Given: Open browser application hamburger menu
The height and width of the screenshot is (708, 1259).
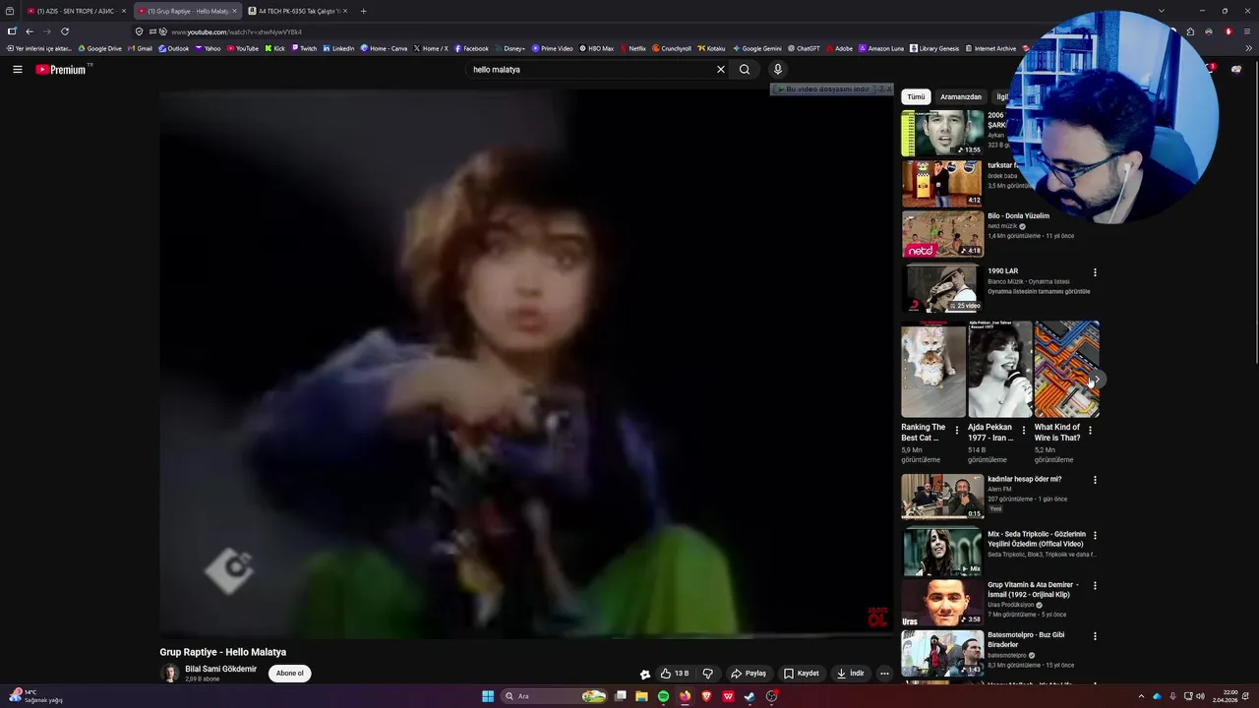Looking at the screenshot, I should click(x=1249, y=31).
